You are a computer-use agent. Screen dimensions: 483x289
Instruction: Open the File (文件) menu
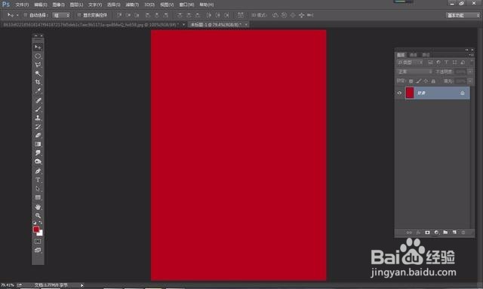22,5
